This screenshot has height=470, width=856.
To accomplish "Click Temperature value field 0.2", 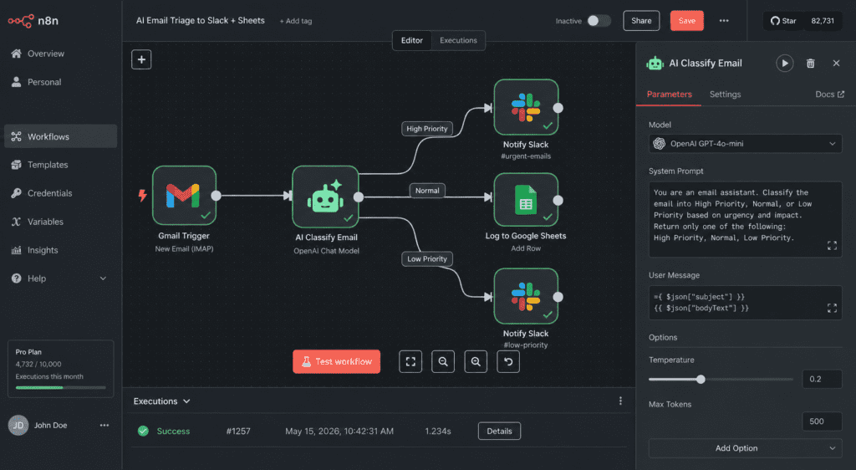I will tap(822, 379).
